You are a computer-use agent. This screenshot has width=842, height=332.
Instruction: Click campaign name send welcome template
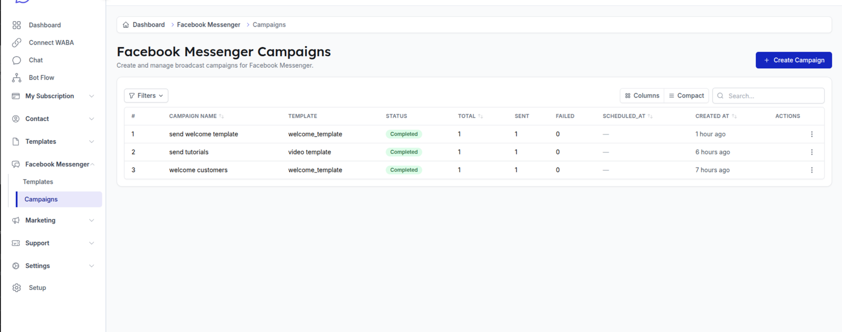204,134
